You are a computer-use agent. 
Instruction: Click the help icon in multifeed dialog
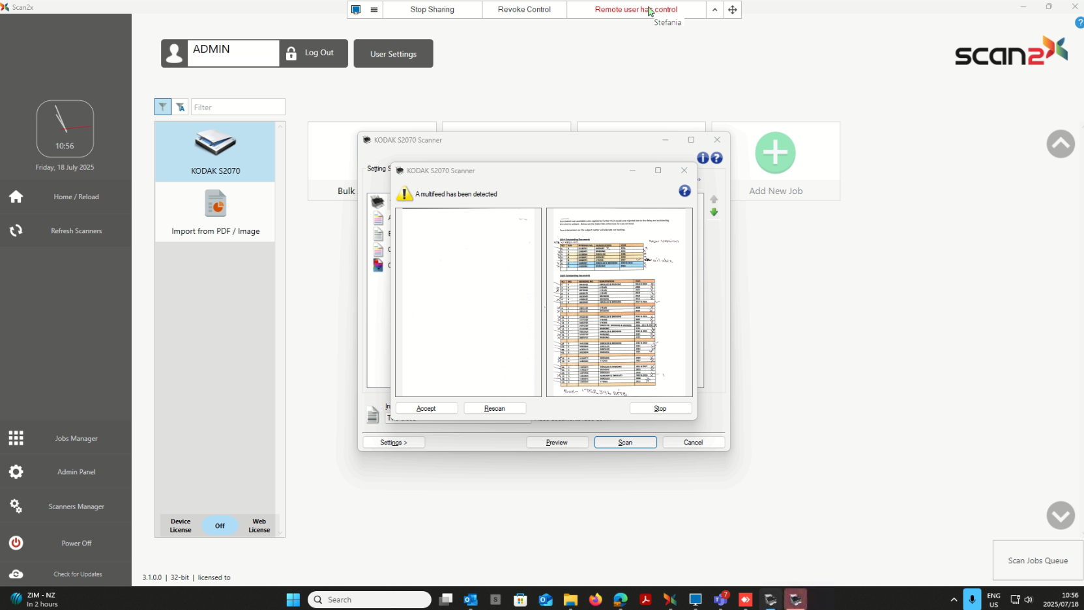click(684, 191)
